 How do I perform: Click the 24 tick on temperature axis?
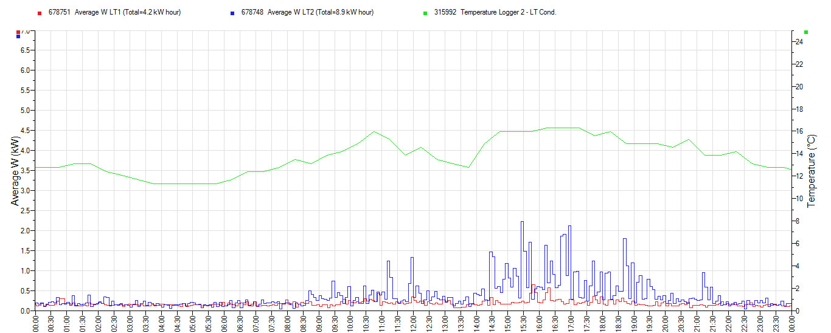801,42
